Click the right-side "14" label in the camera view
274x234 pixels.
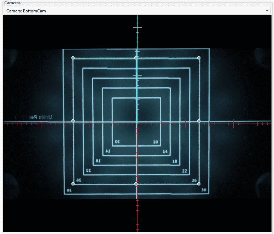tap(165, 152)
